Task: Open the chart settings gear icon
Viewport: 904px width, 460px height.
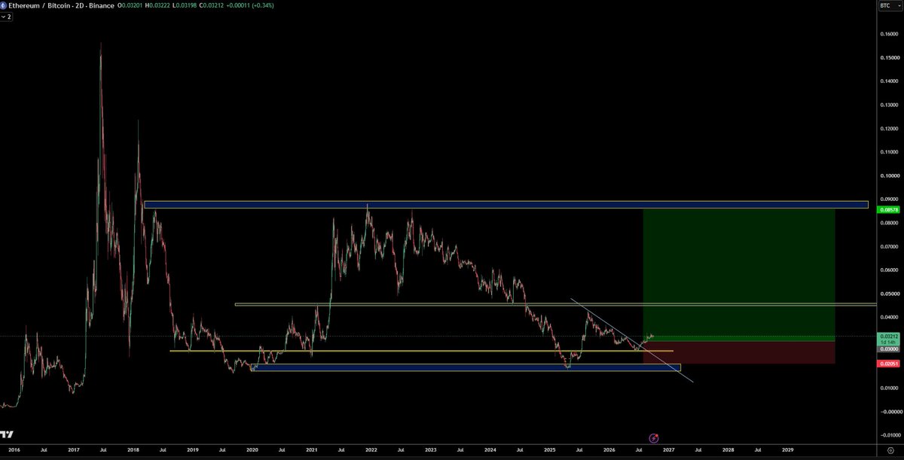Action: [x=890, y=451]
